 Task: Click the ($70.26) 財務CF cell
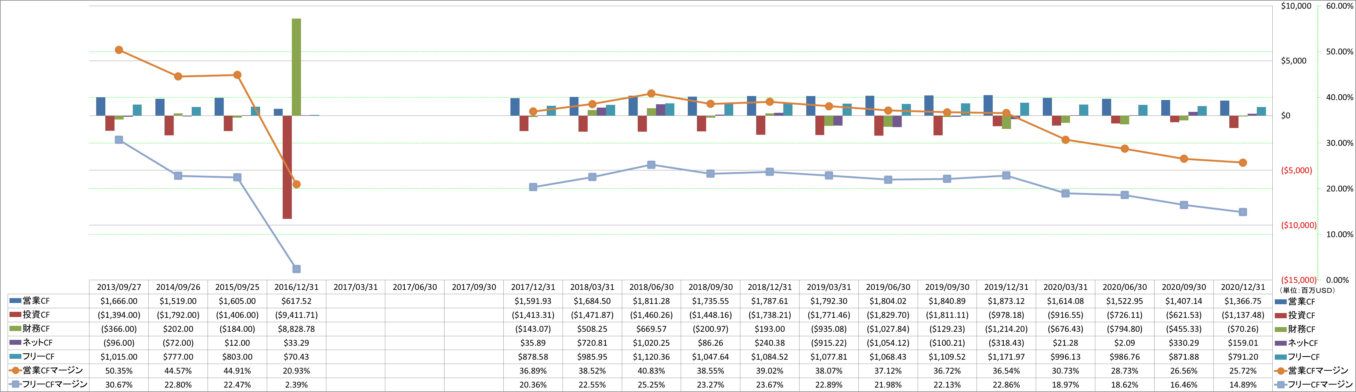point(1243,329)
